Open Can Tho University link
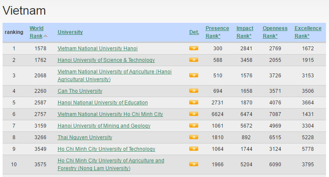The image size is (329, 177). (x=80, y=91)
